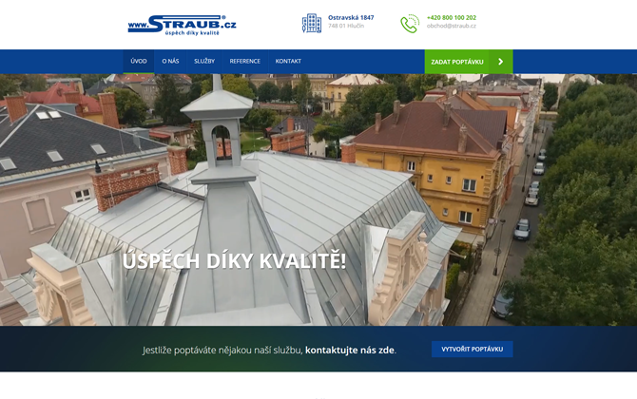637x399 pixels.
Task: Click the metal roof tower in hero image
Action: tap(218, 123)
